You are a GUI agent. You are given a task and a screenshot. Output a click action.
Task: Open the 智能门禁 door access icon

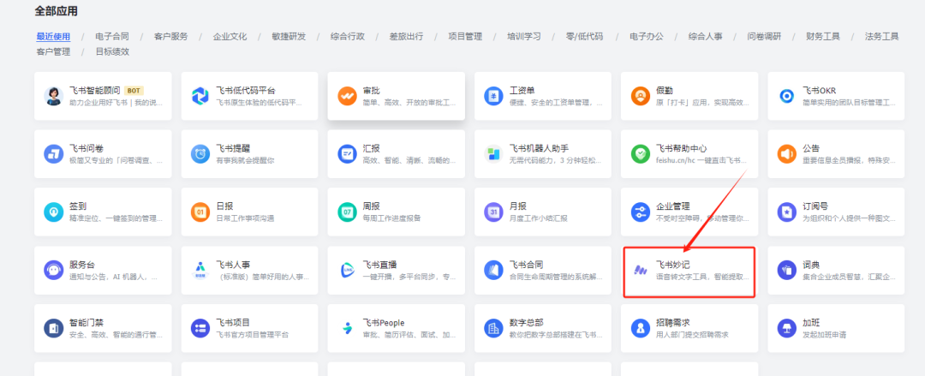pyautogui.click(x=54, y=328)
